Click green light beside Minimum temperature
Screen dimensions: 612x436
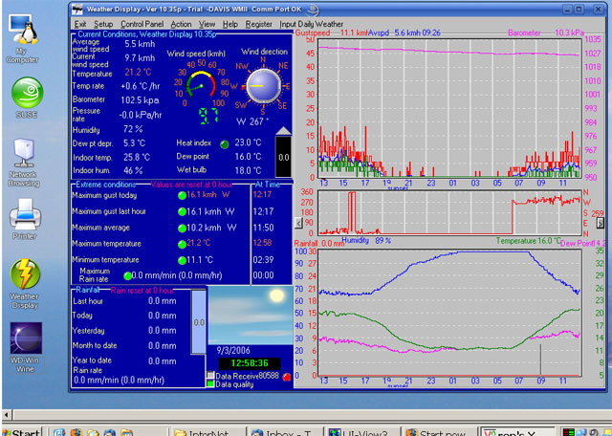(x=182, y=260)
